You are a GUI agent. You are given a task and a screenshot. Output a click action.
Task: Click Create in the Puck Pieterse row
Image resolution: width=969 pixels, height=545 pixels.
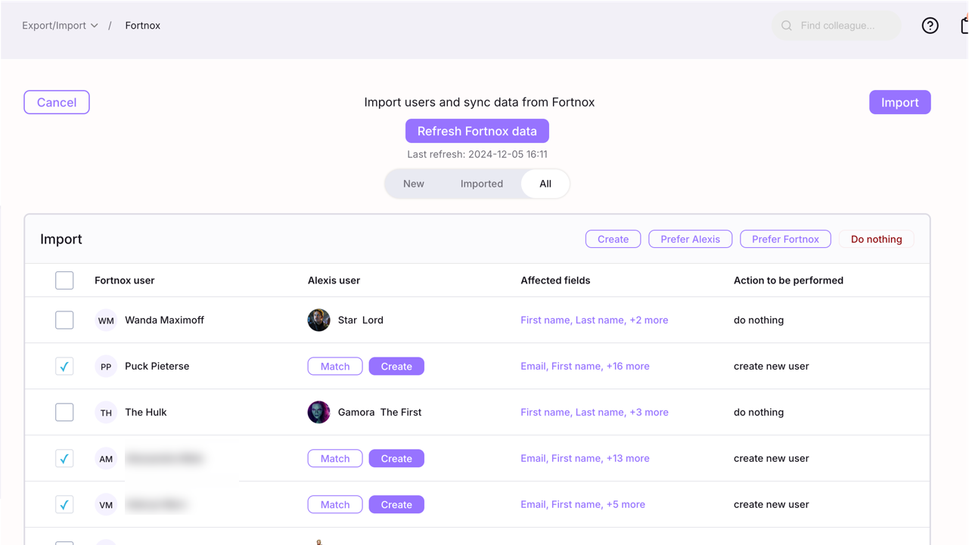396,367
